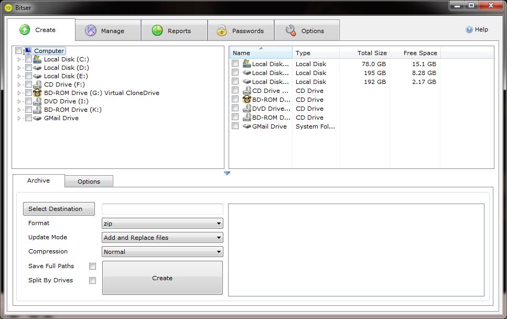This screenshot has width=507, height=319.
Task: Expand the Local Disk (D:) tree node
Action: (19, 68)
